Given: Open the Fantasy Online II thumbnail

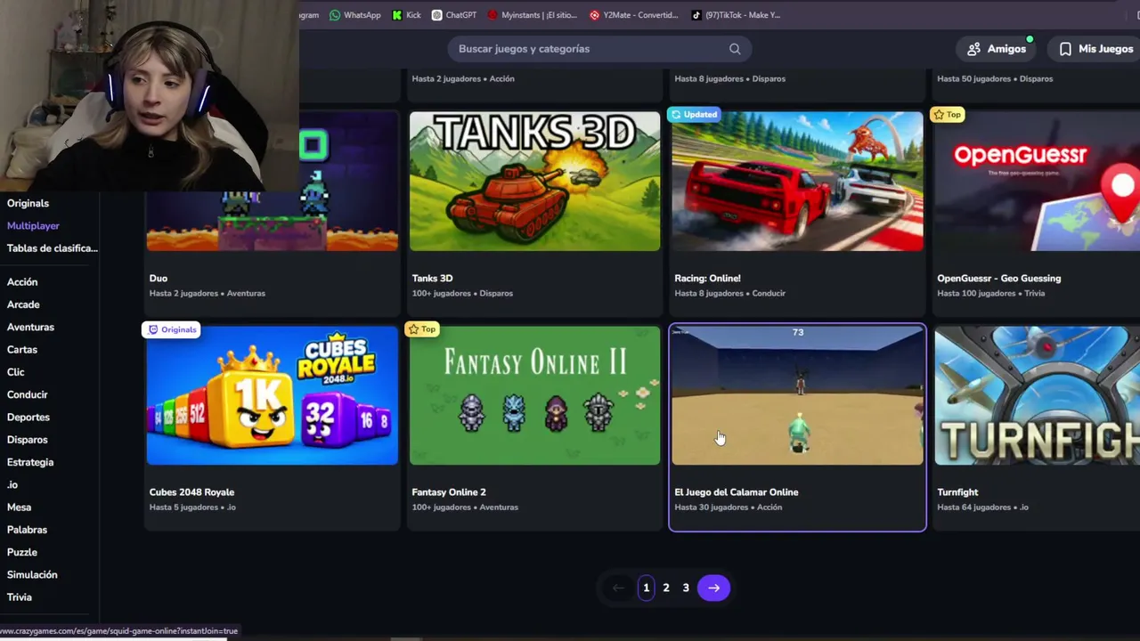Looking at the screenshot, I should coord(534,395).
